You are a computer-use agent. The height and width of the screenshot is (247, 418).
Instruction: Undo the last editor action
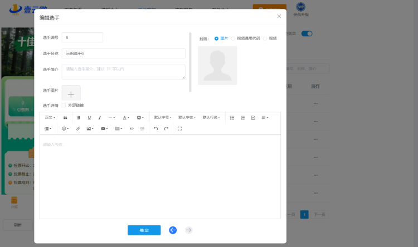pyautogui.click(x=155, y=129)
